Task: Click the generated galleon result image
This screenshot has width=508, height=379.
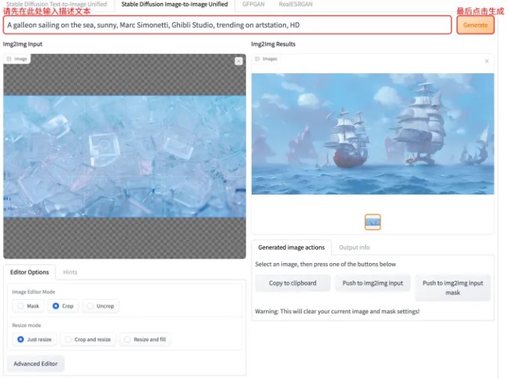Action: tap(373, 134)
